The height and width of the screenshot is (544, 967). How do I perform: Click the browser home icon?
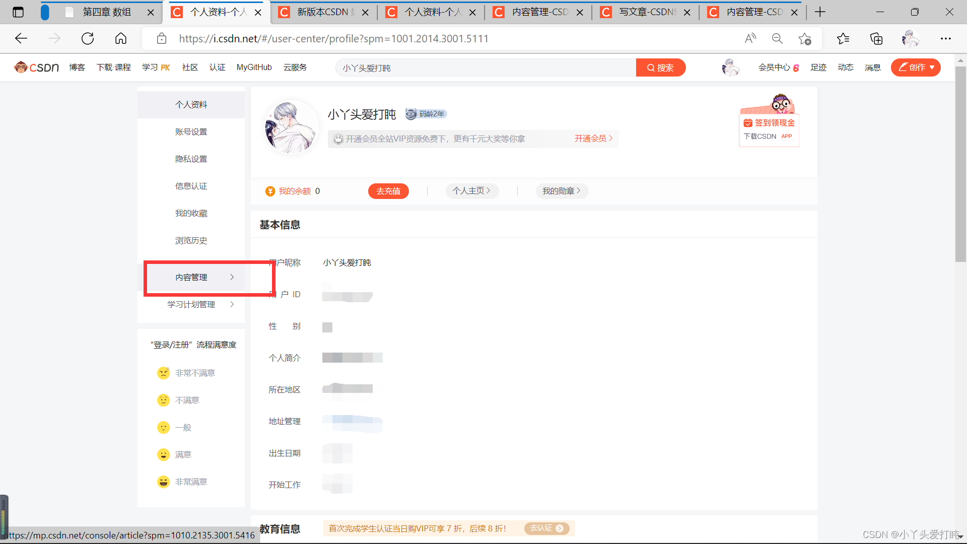click(x=121, y=39)
